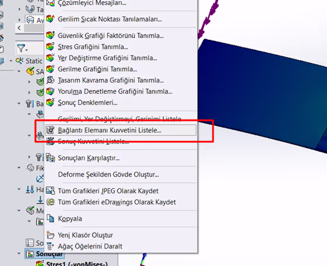327x266 pixels.
Task: Click the Güvenlik Grafiği Faktörü icon
Action: click(50, 35)
